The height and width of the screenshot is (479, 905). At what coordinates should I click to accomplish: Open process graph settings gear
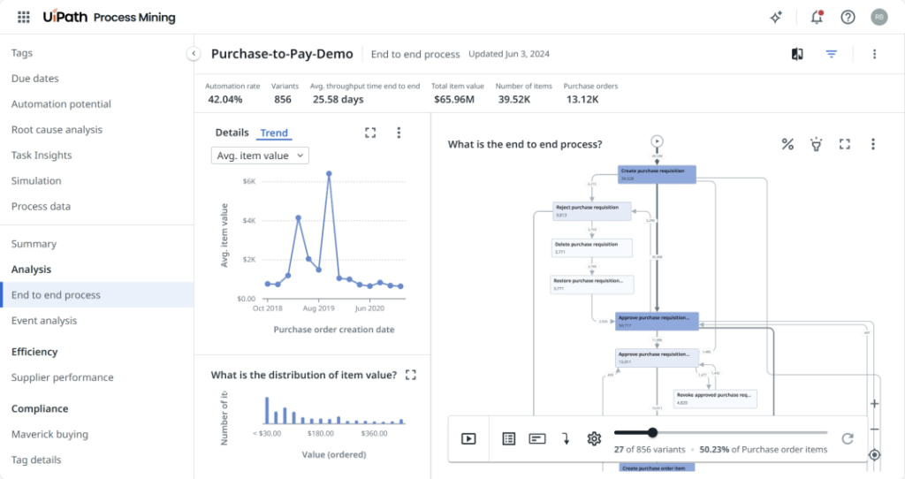tap(594, 438)
